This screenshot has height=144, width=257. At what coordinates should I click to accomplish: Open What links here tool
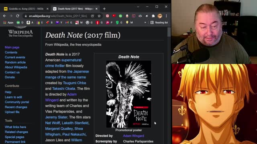(15, 127)
